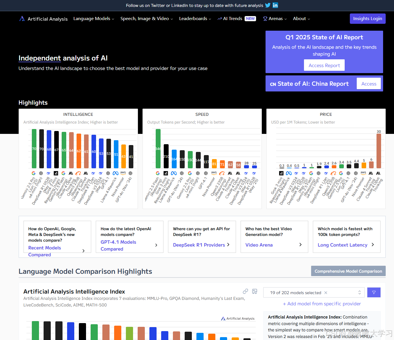Image resolution: width=394 pixels, height=340 pixels.
Task: Open Recent Models Compared link
Action: click(x=45, y=251)
